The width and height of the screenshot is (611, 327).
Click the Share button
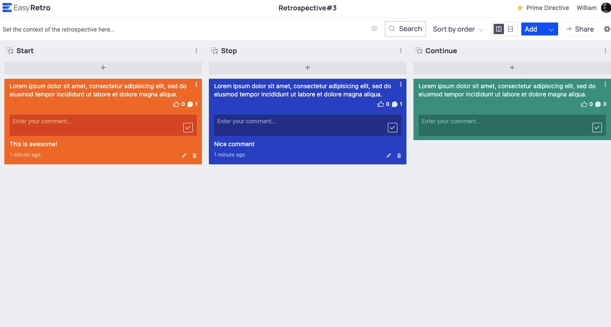(580, 29)
